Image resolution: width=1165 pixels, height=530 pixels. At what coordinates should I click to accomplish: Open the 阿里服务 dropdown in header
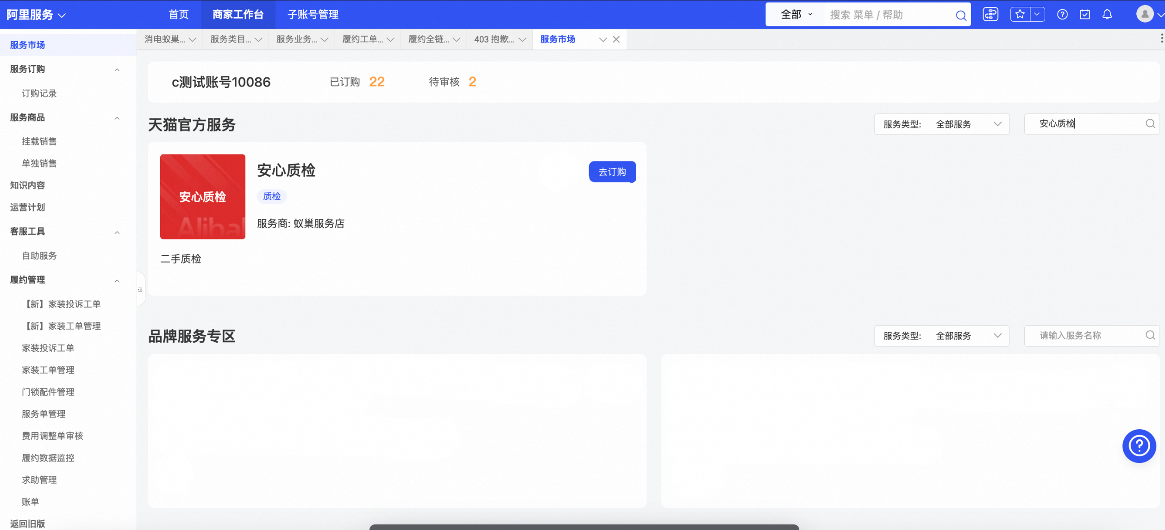pos(36,15)
